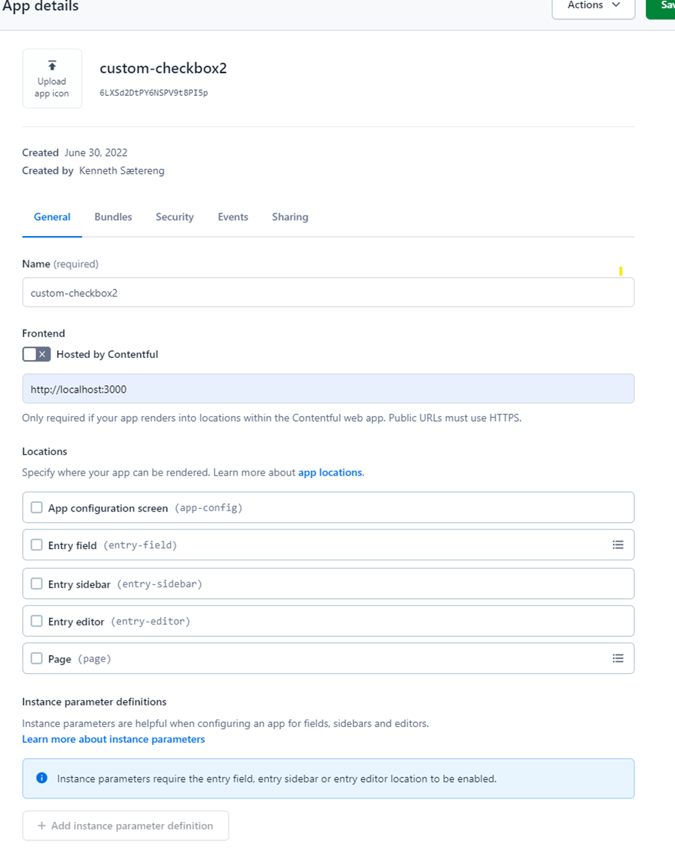Click the green Save button
Screen dimensions: 675x851
660,6
